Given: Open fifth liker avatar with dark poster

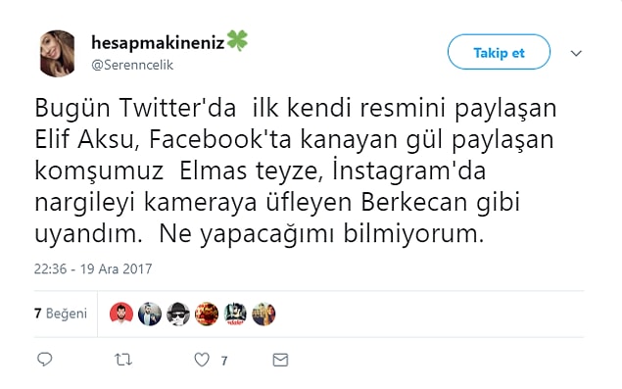Looking at the screenshot, I should pos(235,314).
